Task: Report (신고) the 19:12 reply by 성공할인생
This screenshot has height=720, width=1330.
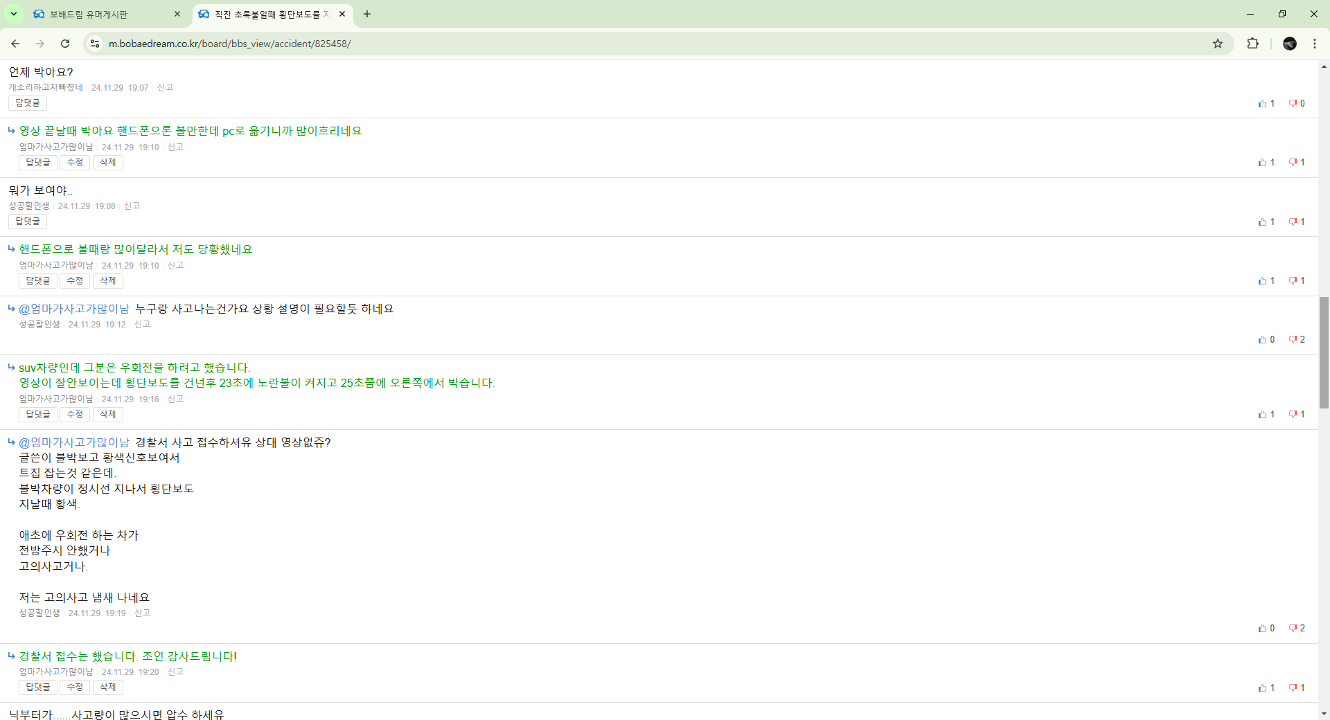Action: [x=142, y=324]
